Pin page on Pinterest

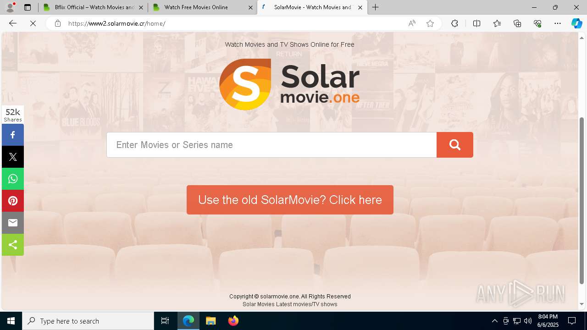(13, 201)
